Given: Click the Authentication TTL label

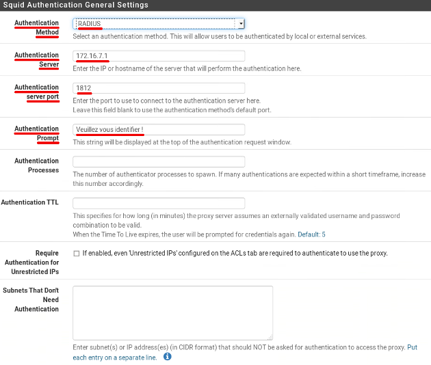Looking at the screenshot, I should tap(29, 202).
